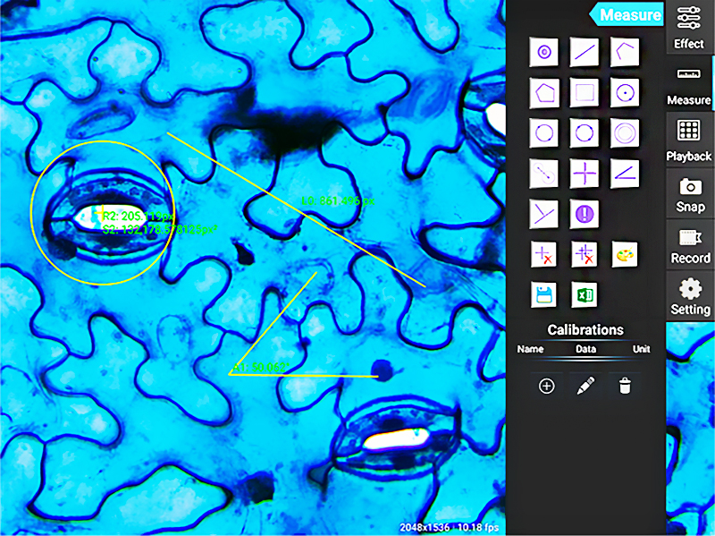Viewport: 715px width, 536px height.
Task: Select the Angle measurement tool
Action: pyautogui.click(x=625, y=174)
